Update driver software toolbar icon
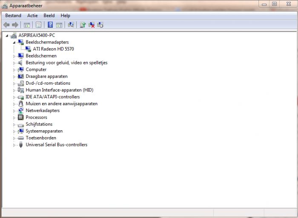Viewport: 298px width, 218px height. tap(83, 25)
